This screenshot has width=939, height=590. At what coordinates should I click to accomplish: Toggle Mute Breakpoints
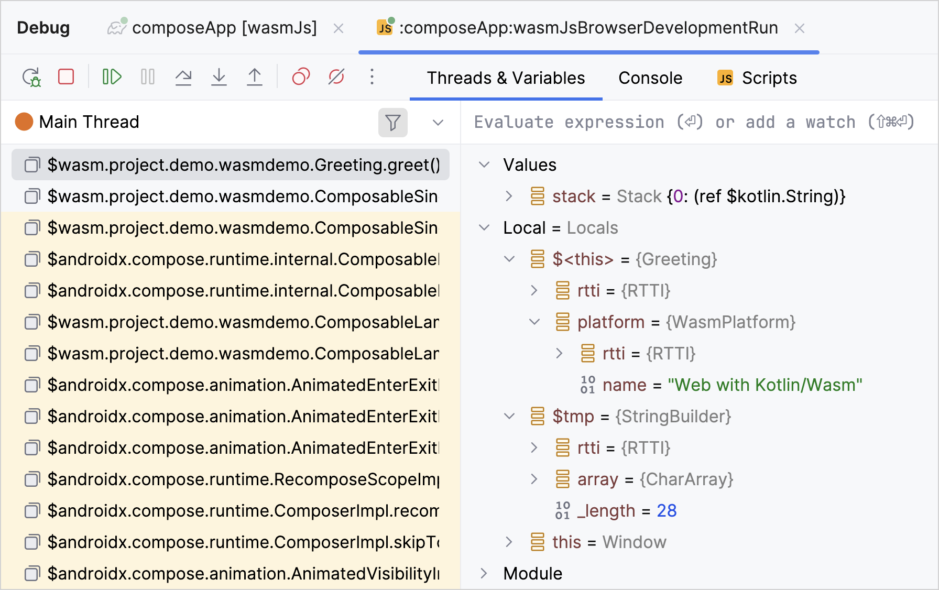coord(336,77)
